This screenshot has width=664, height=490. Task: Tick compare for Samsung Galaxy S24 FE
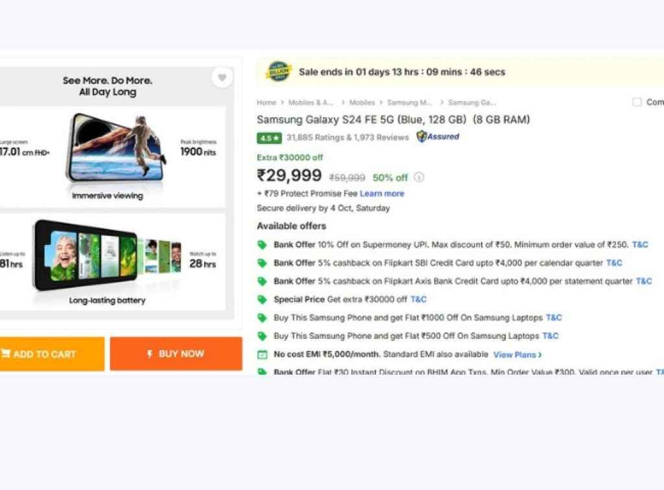pos(636,102)
